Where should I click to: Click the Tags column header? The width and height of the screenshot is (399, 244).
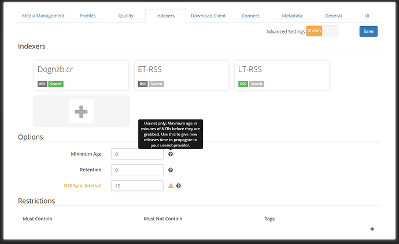point(269,219)
